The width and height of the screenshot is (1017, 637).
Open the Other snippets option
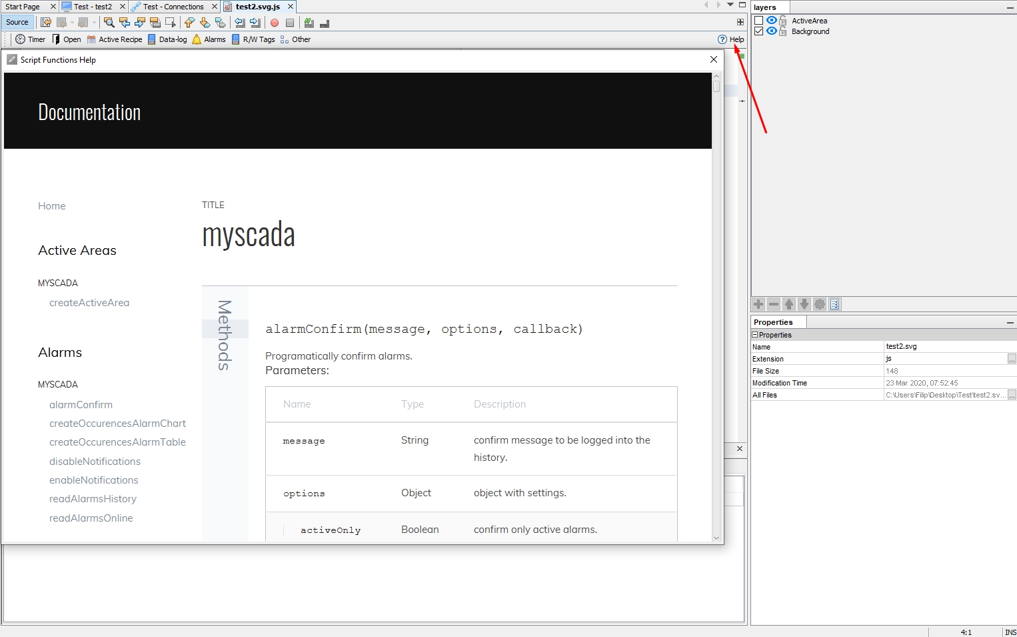[x=296, y=39]
